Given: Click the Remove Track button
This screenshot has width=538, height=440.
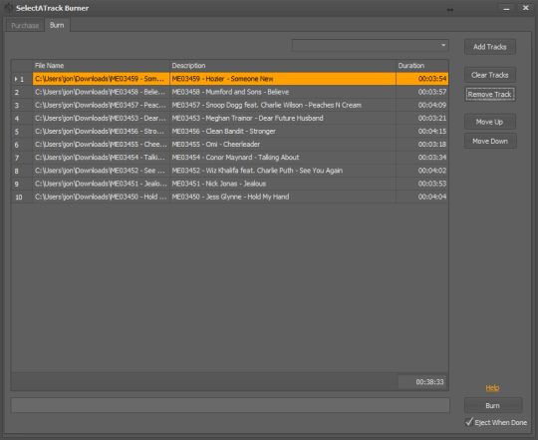Looking at the screenshot, I should [489, 94].
